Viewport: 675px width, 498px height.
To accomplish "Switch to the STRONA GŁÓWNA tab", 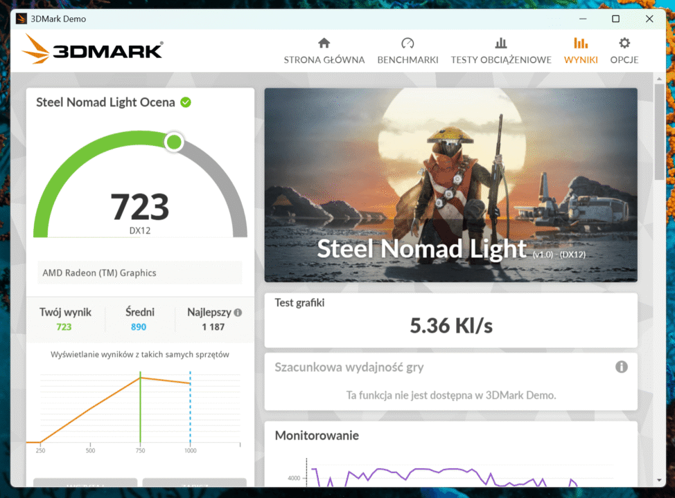I will coord(324,42).
